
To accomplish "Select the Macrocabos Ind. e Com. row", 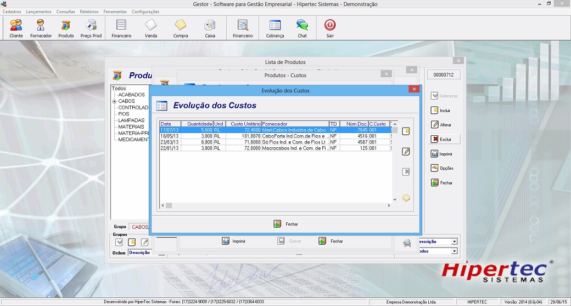I will (276, 148).
